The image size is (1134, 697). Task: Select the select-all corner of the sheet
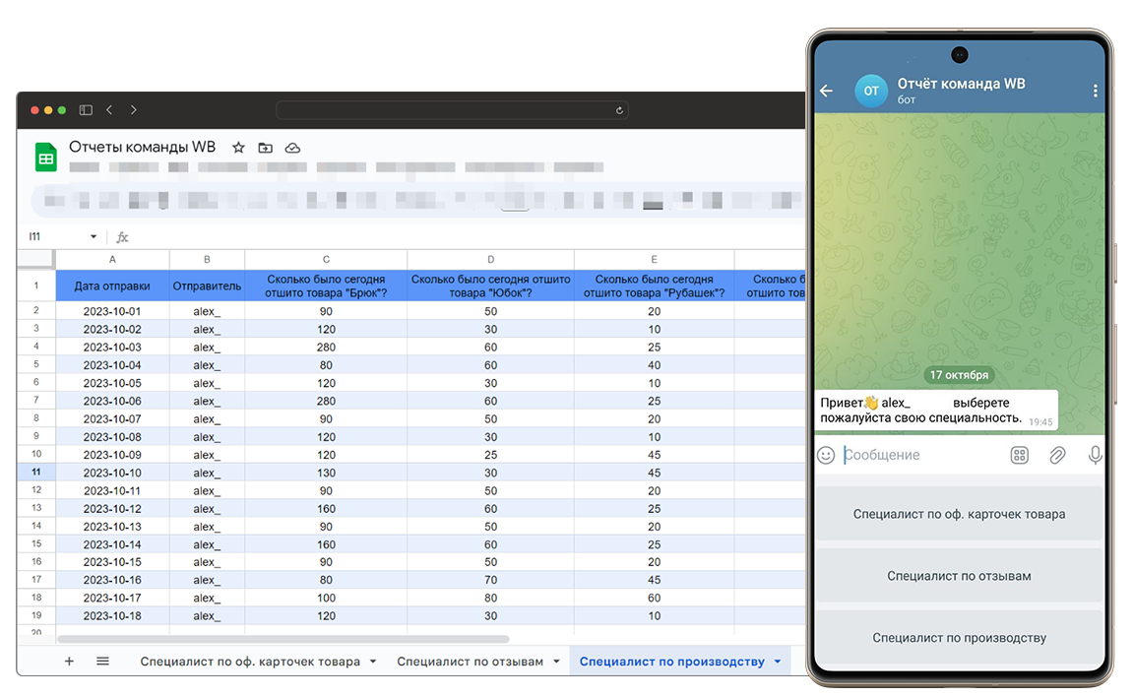[36, 259]
